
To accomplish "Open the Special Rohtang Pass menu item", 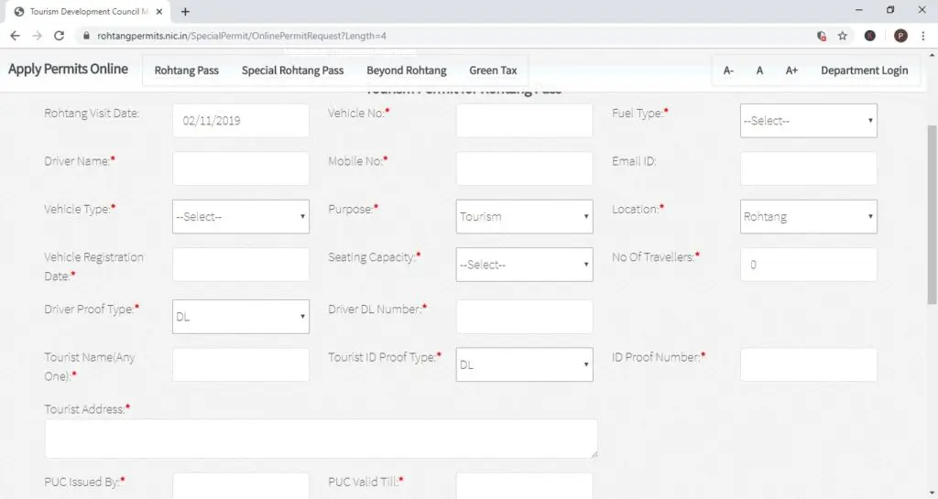I will (x=292, y=71).
